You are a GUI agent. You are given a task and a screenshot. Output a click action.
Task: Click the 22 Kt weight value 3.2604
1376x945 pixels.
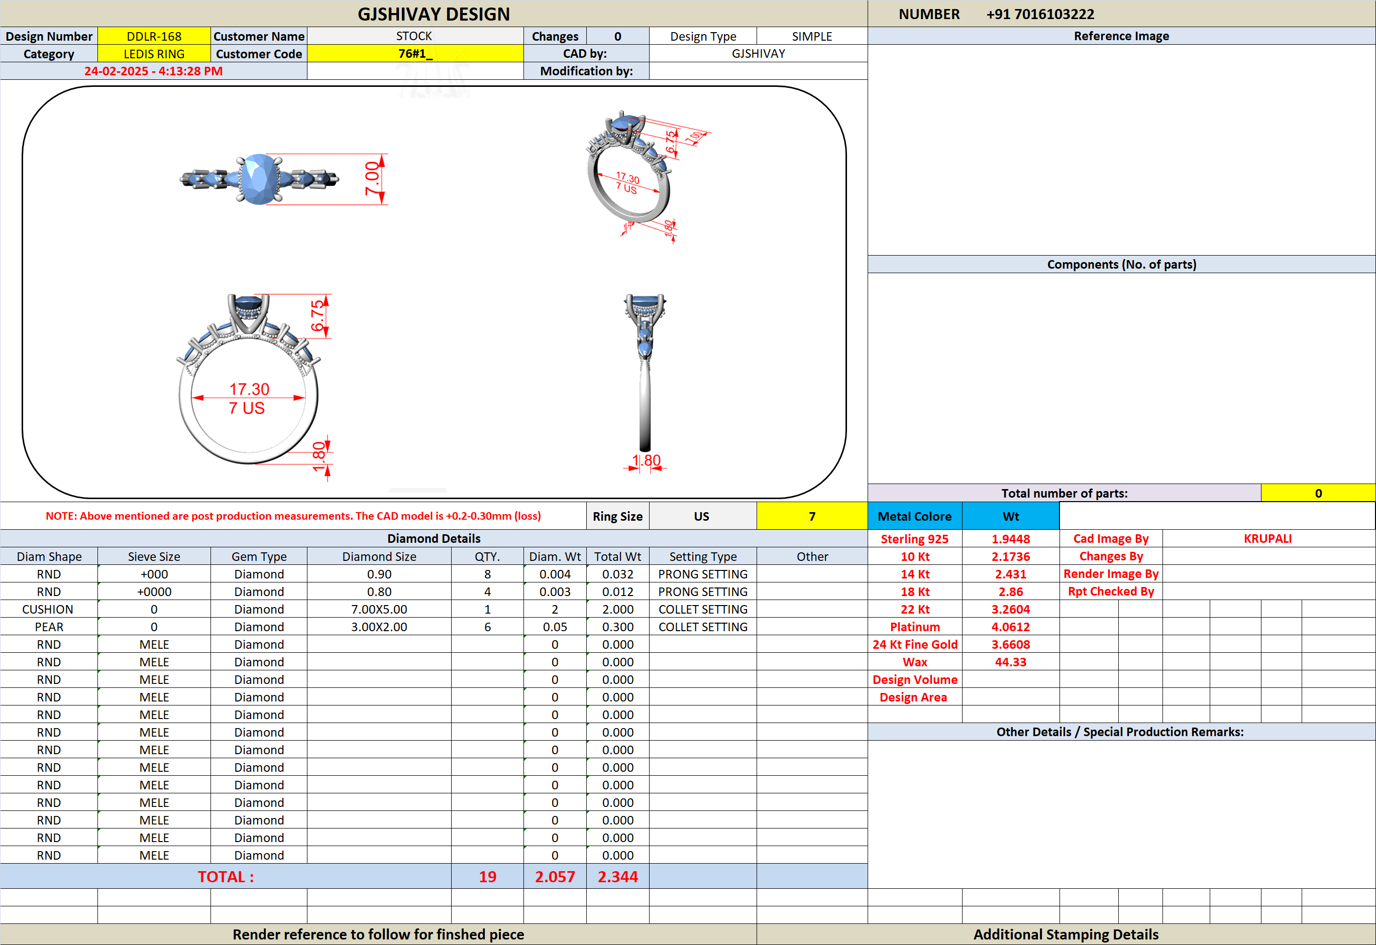point(1011,609)
